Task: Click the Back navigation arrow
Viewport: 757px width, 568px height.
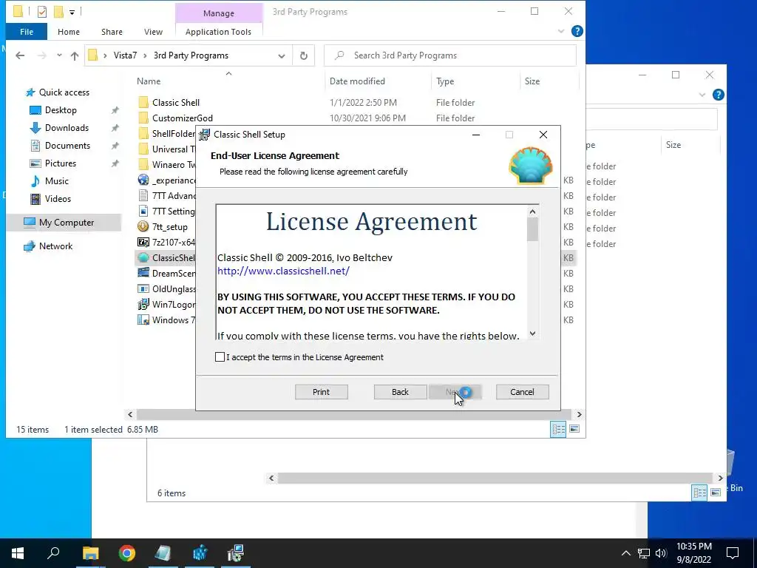Action: (20, 55)
